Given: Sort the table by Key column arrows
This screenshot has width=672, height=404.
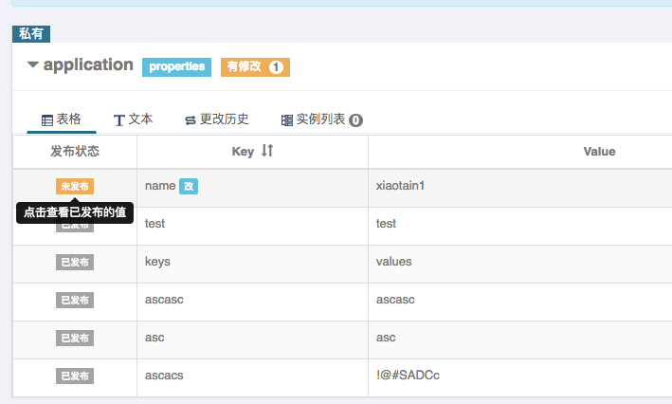Looking at the screenshot, I should (x=267, y=151).
